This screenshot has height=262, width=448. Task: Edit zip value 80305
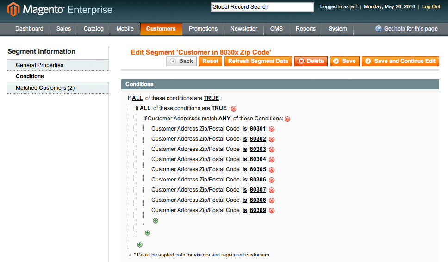point(258,169)
